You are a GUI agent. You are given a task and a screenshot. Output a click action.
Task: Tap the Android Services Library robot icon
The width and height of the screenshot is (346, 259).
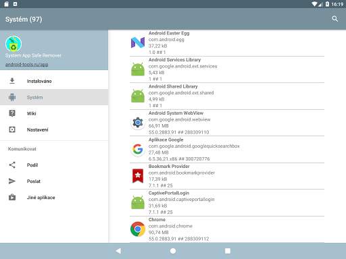138,69
